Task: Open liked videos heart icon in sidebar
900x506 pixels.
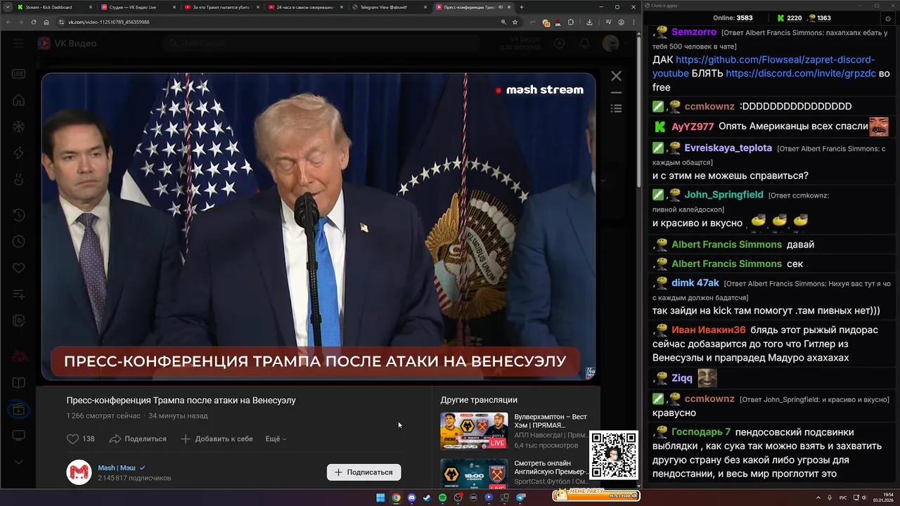Action: pos(19,268)
